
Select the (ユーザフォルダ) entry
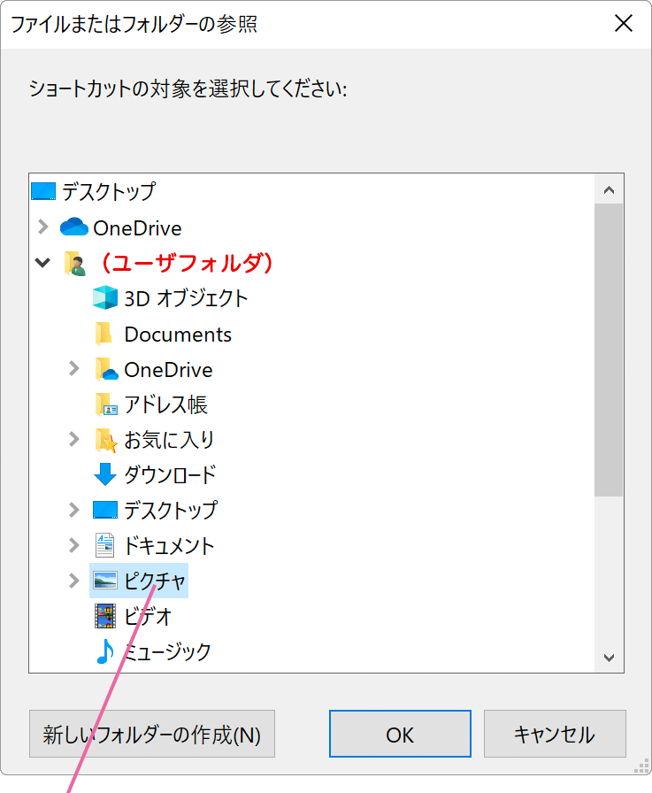[187, 263]
